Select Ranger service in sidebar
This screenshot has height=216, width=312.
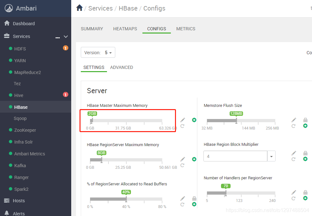click(21, 177)
